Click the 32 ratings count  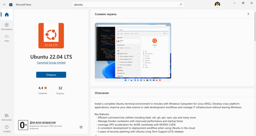coord(60,88)
